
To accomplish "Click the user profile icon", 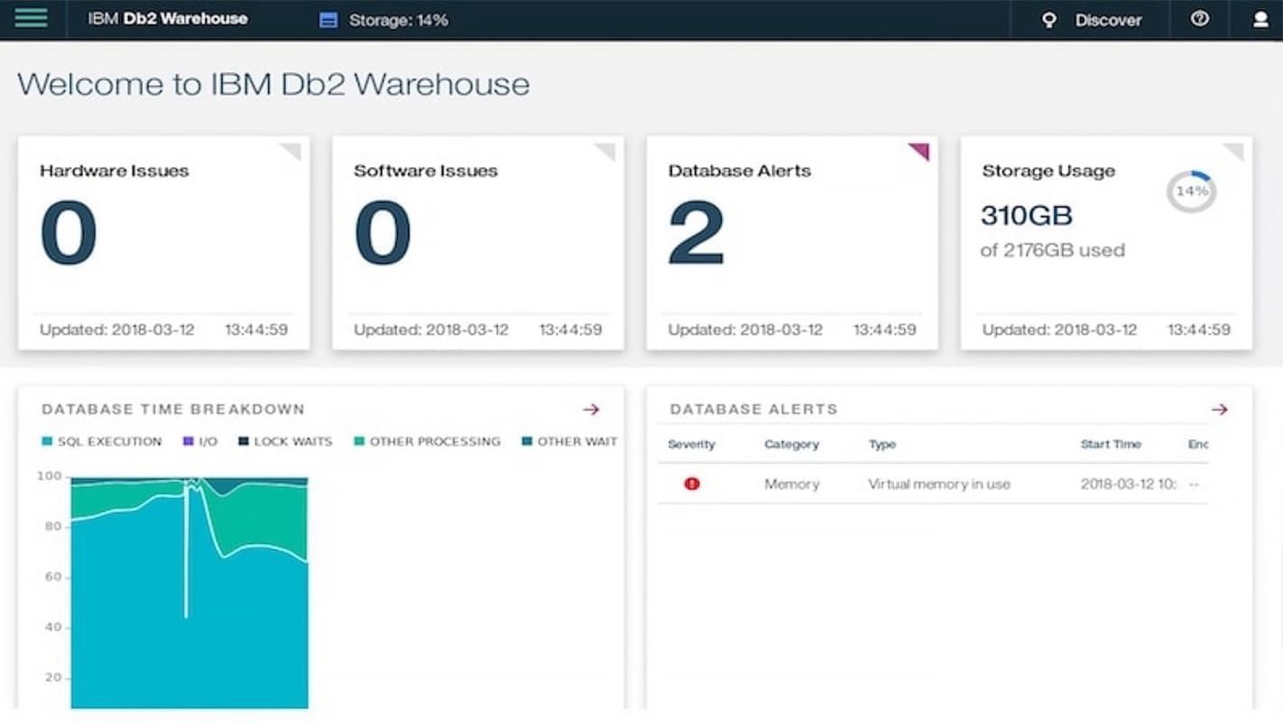I will click(x=1260, y=19).
